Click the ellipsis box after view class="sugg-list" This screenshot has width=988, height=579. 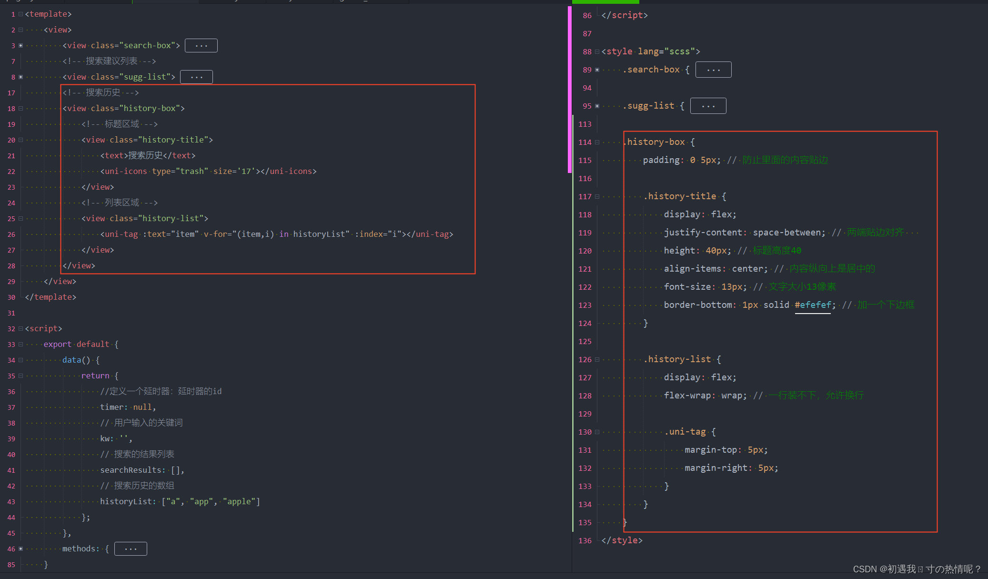click(196, 77)
